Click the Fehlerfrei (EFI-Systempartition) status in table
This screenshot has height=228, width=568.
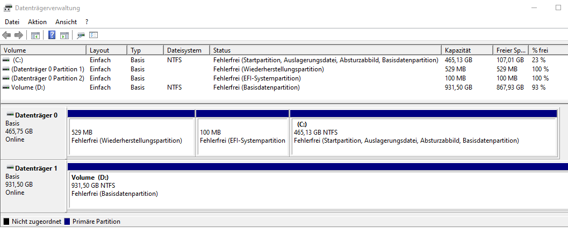(x=257, y=78)
